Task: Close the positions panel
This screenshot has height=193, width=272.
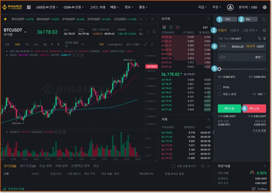Action: 208,166
